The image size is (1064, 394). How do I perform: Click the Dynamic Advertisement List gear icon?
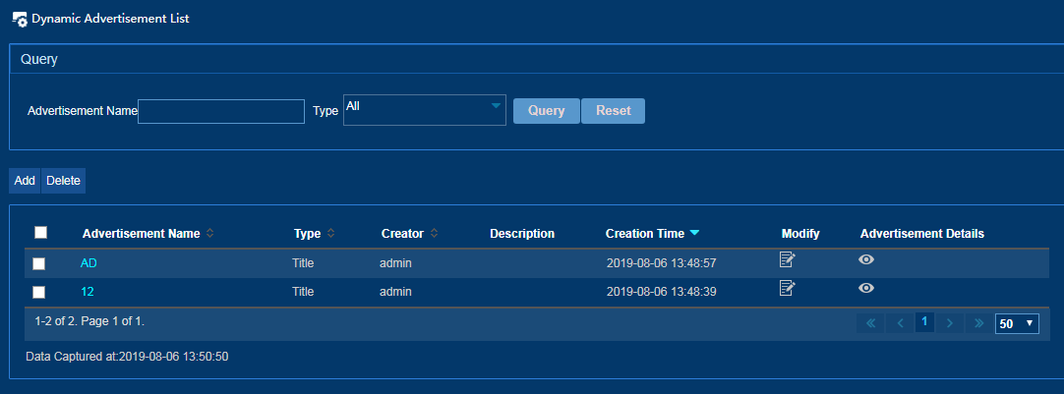coord(20,20)
